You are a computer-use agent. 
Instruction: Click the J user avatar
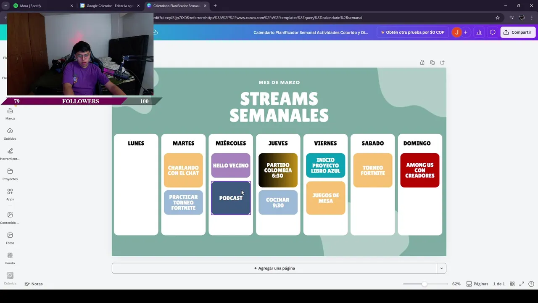[x=456, y=32]
